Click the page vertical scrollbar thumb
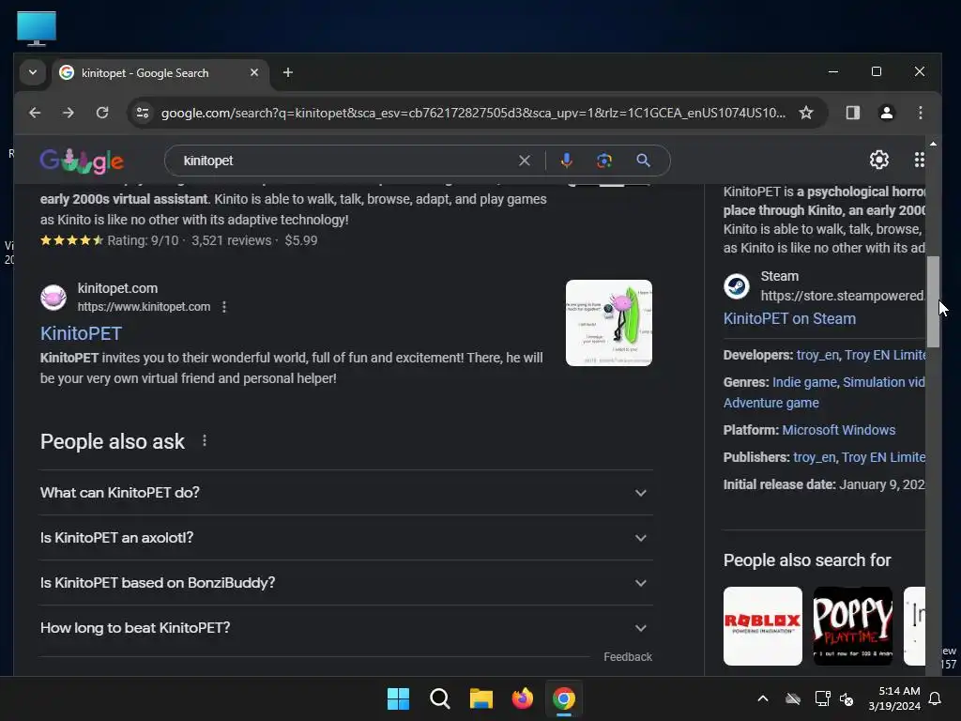The width and height of the screenshot is (961, 721). click(x=933, y=301)
